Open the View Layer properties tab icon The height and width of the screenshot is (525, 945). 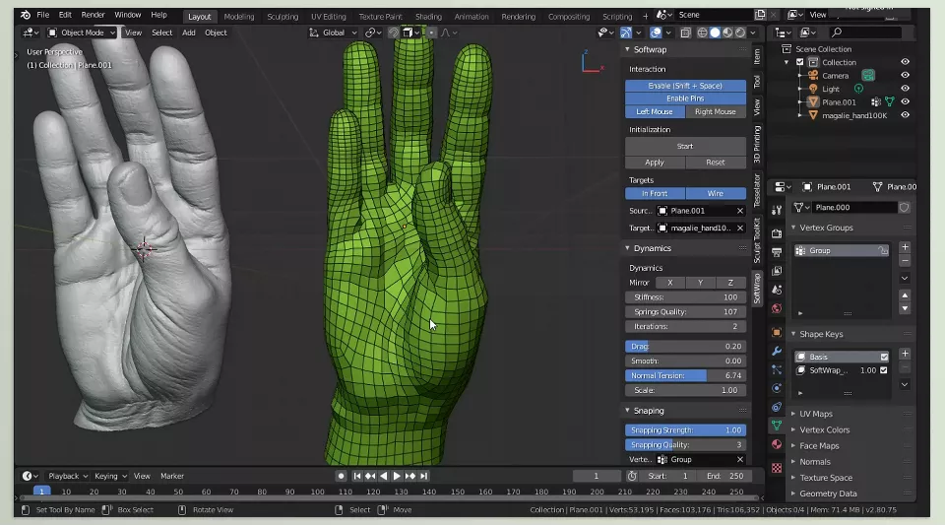pyautogui.click(x=777, y=271)
